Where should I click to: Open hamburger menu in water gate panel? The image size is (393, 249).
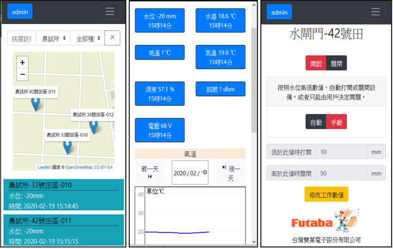pos(375,11)
